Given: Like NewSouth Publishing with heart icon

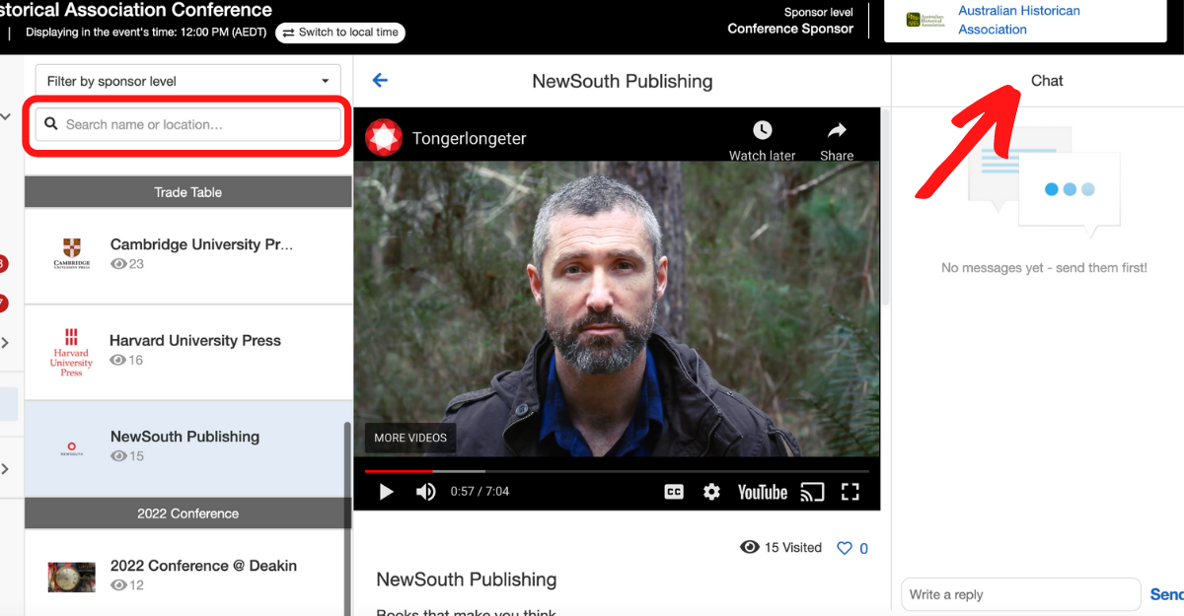Looking at the screenshot, I should tap(845, 548).
